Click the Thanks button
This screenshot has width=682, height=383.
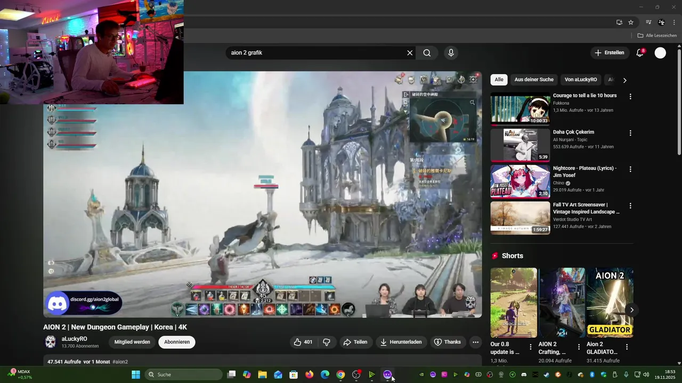pos(448,342)
